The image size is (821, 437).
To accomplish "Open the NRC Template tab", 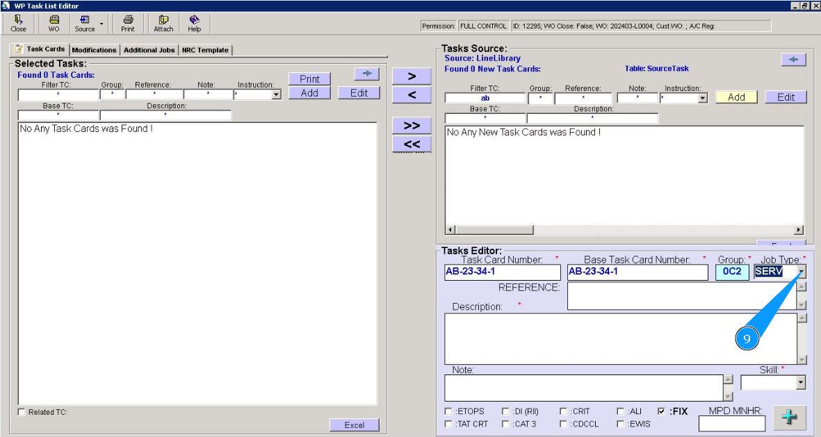I will point(205,50).
